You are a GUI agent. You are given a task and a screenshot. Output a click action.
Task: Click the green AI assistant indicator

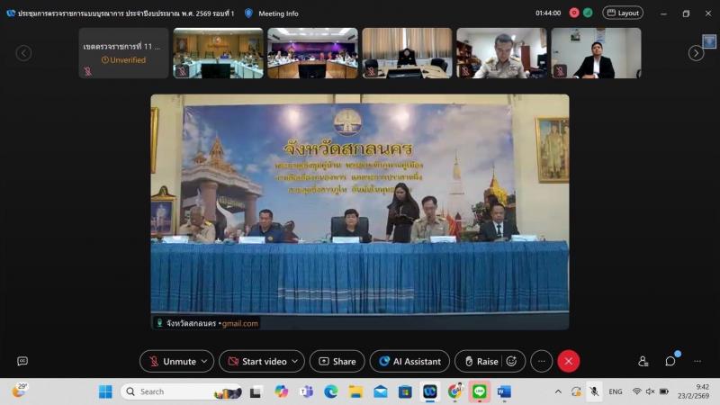[x=588, y=13]
